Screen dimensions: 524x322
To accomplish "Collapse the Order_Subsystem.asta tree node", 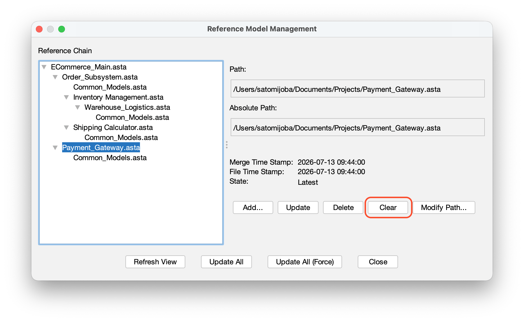I will coord(55,77).
